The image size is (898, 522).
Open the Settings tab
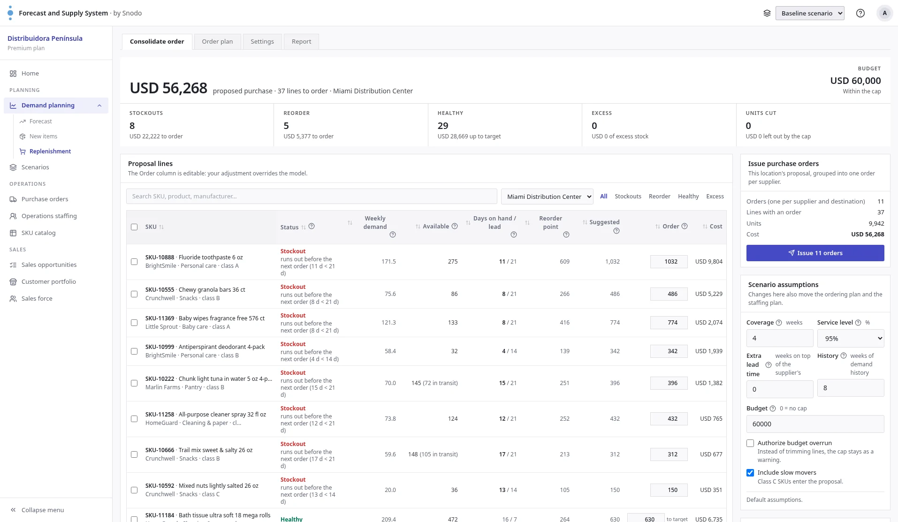262,42
